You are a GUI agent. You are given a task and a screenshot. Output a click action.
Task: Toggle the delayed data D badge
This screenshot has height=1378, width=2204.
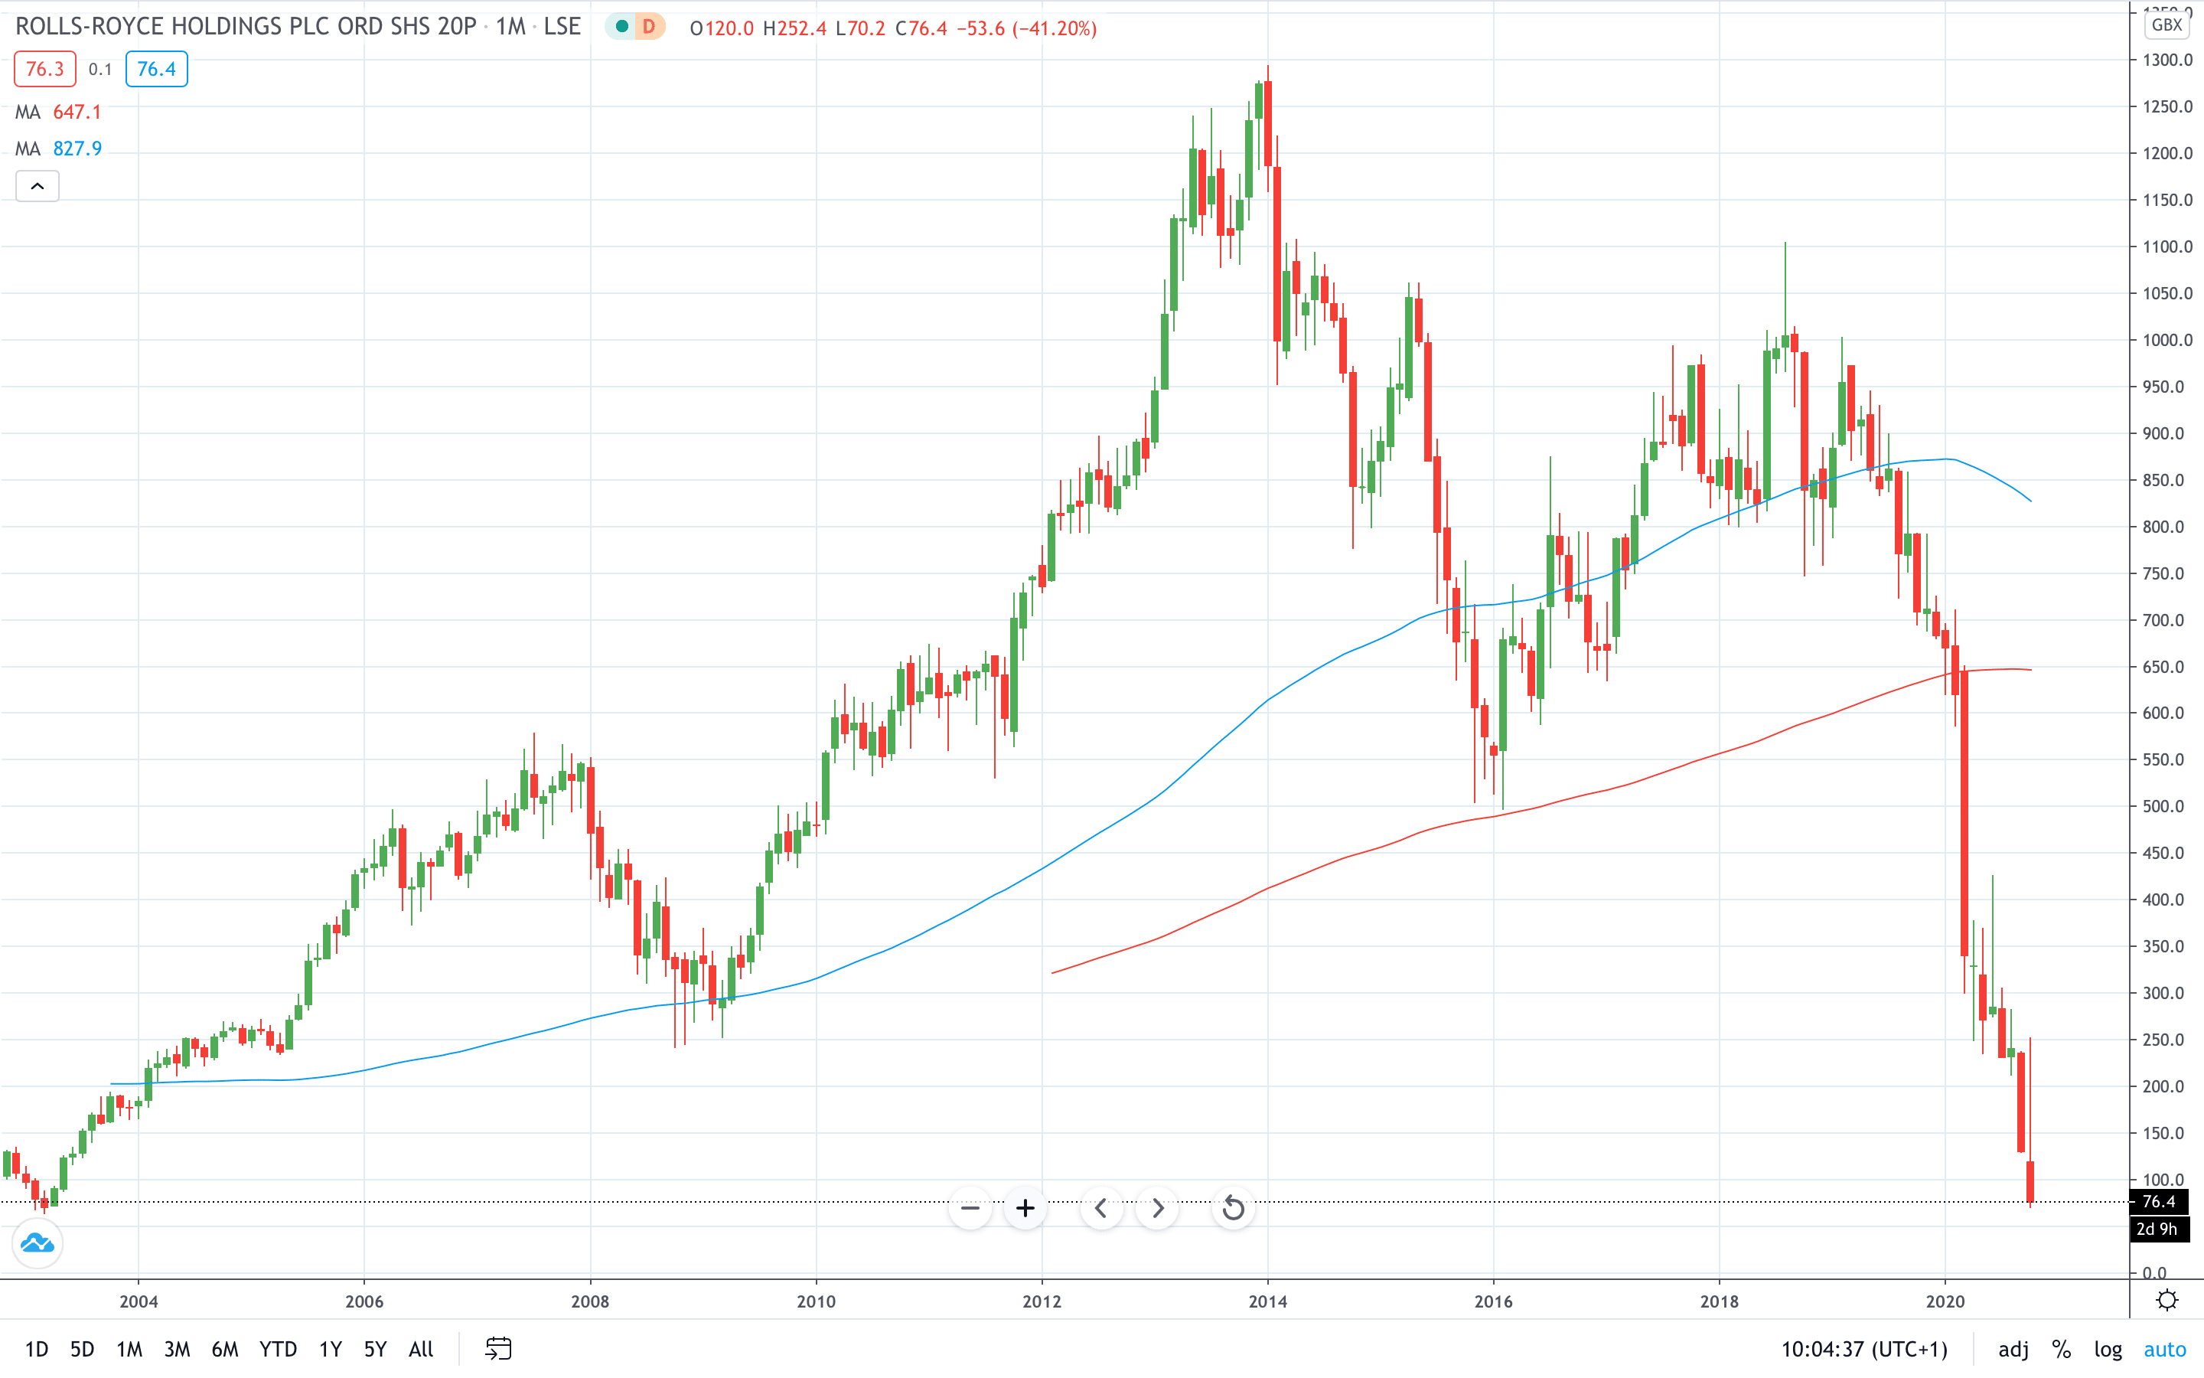648,28
